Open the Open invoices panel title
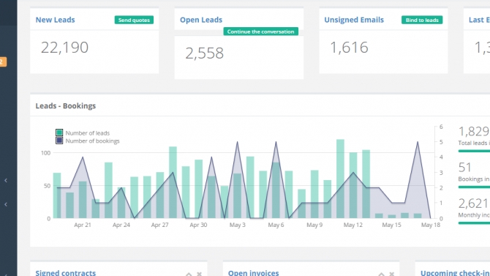The image size is (490, 276). point(254,273)
